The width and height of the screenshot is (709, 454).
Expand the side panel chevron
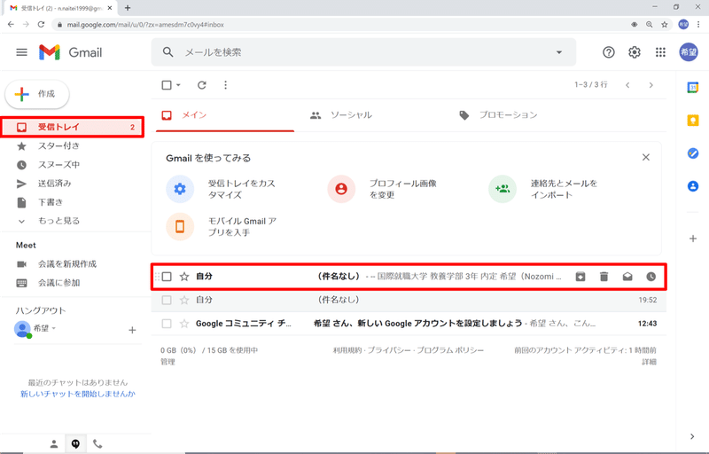692,436
